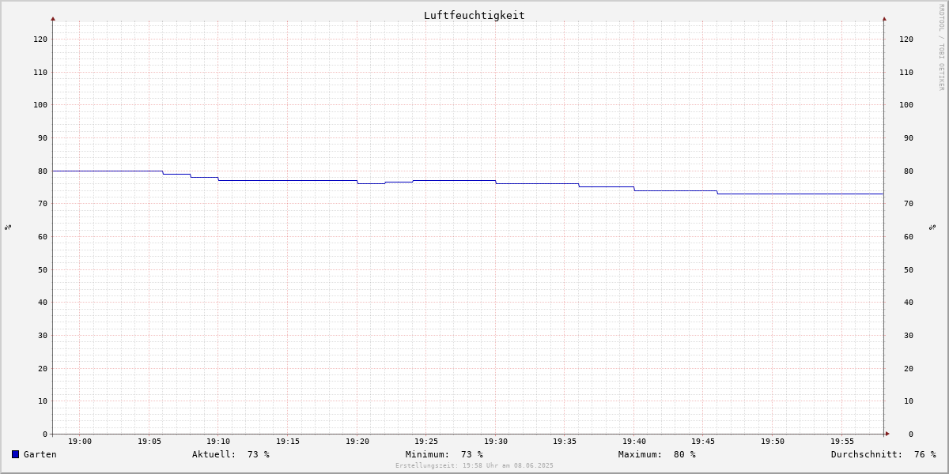
Task: Click the 19:45 x-axis time label
Action: [x=703, y=442]
